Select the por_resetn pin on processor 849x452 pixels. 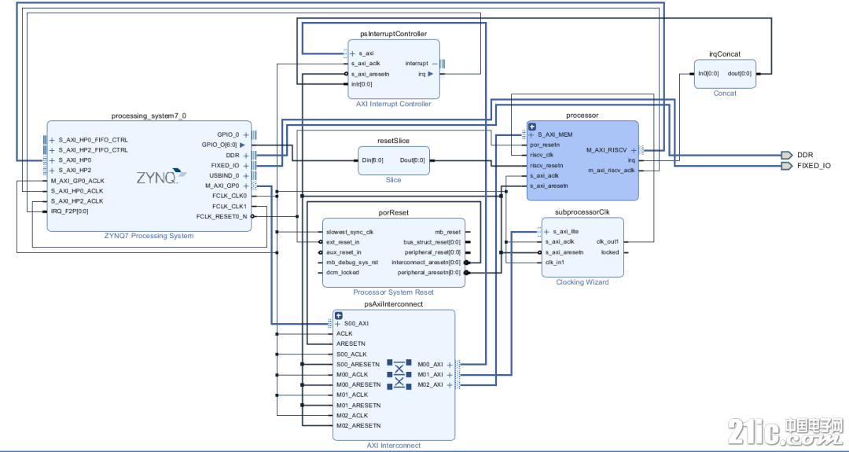tap(545, 145)
